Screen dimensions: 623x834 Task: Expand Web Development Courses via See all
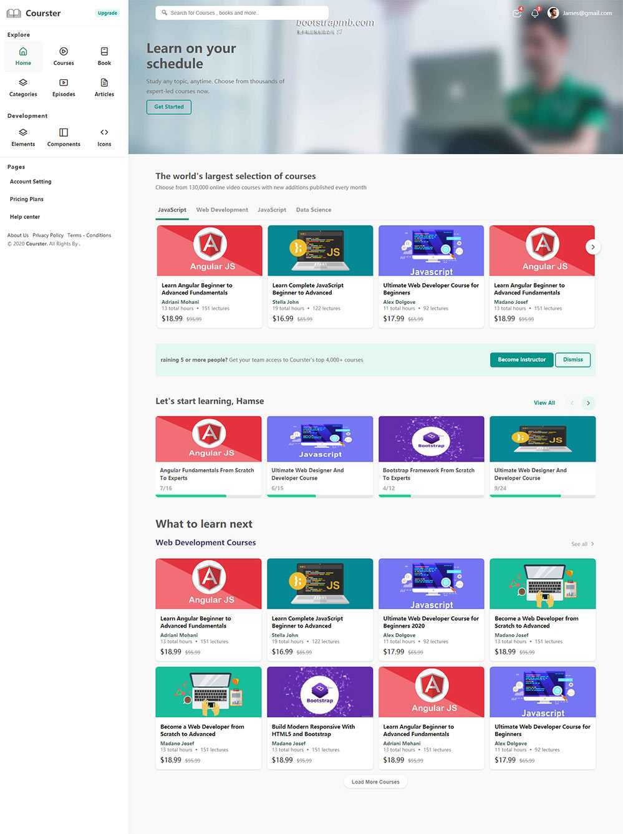point(582,544)
